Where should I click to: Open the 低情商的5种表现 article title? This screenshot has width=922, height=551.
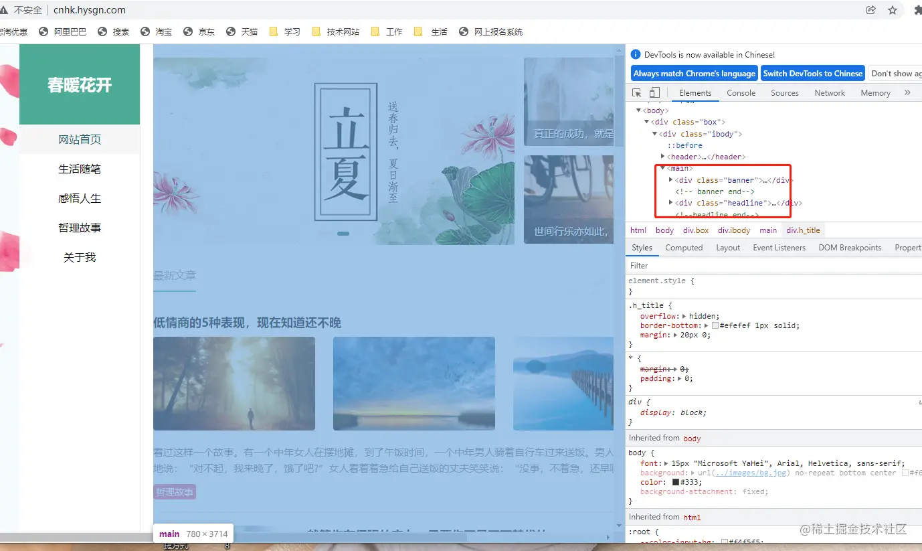coord(248,323)
